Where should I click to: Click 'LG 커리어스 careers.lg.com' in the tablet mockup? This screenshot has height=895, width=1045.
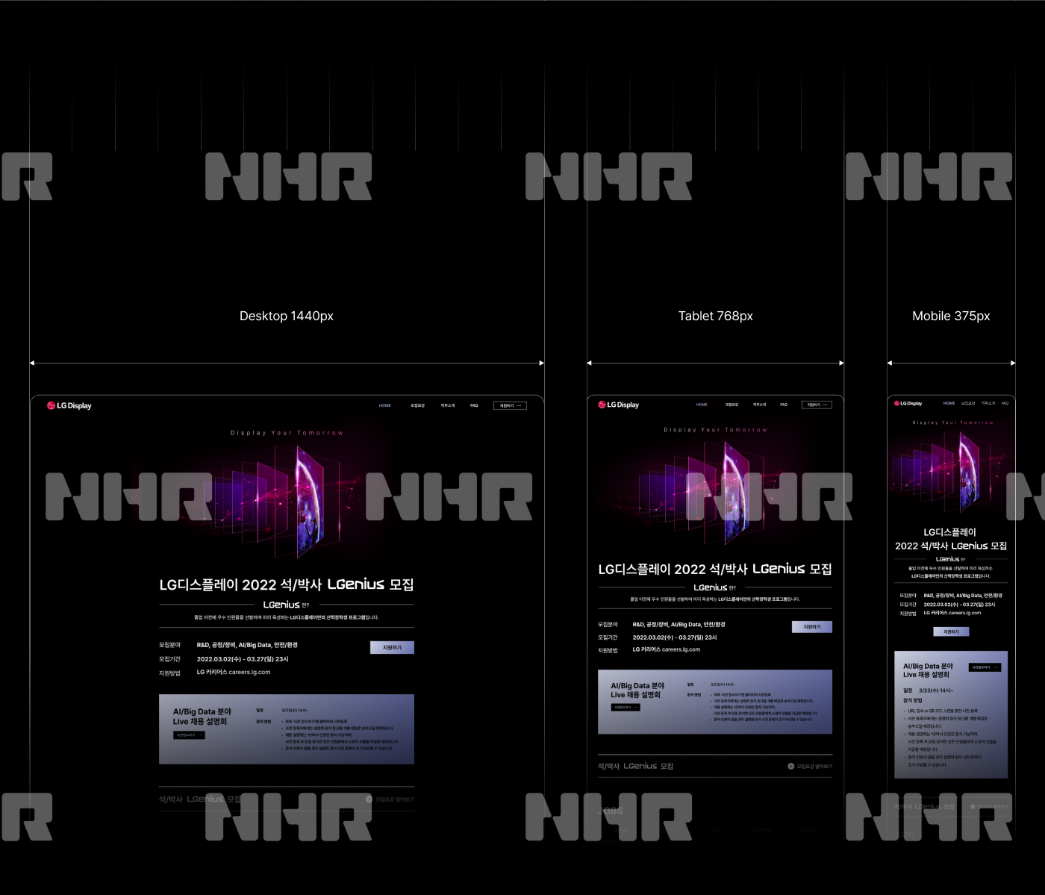pyautogui.click(x=667, y=649)
